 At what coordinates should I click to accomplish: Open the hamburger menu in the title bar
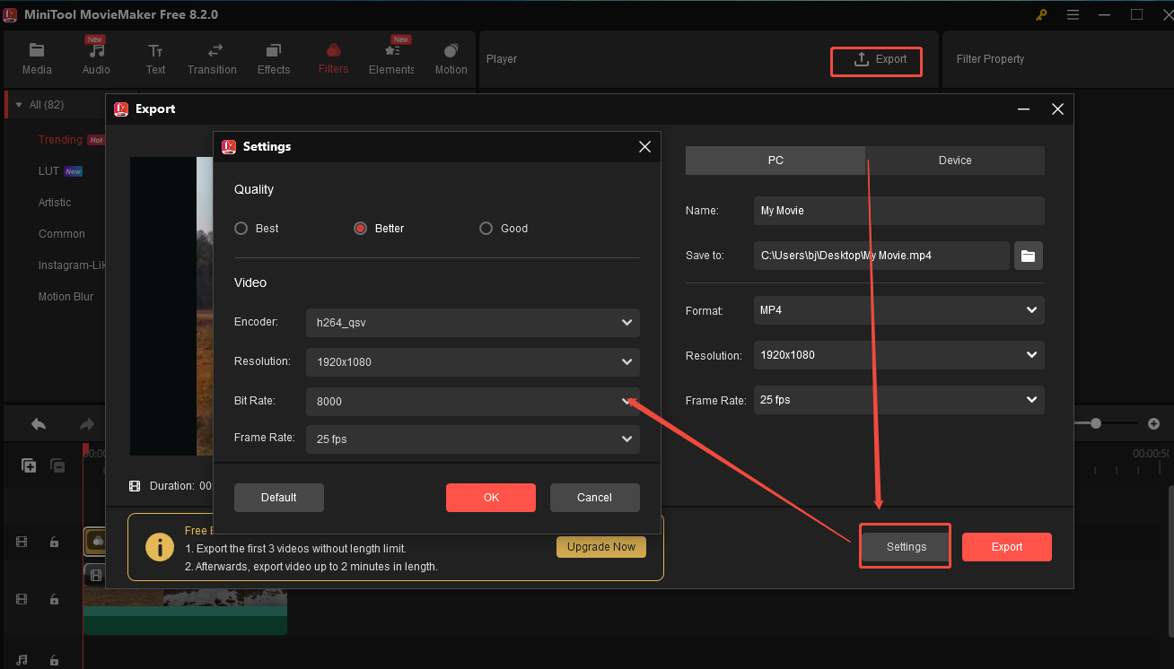1073,14
